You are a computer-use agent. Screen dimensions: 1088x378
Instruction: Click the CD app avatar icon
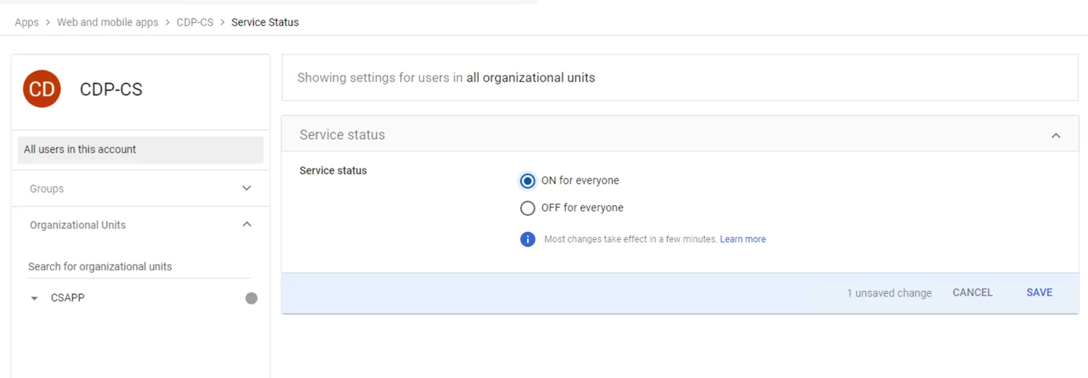click(x=42, y=89)
